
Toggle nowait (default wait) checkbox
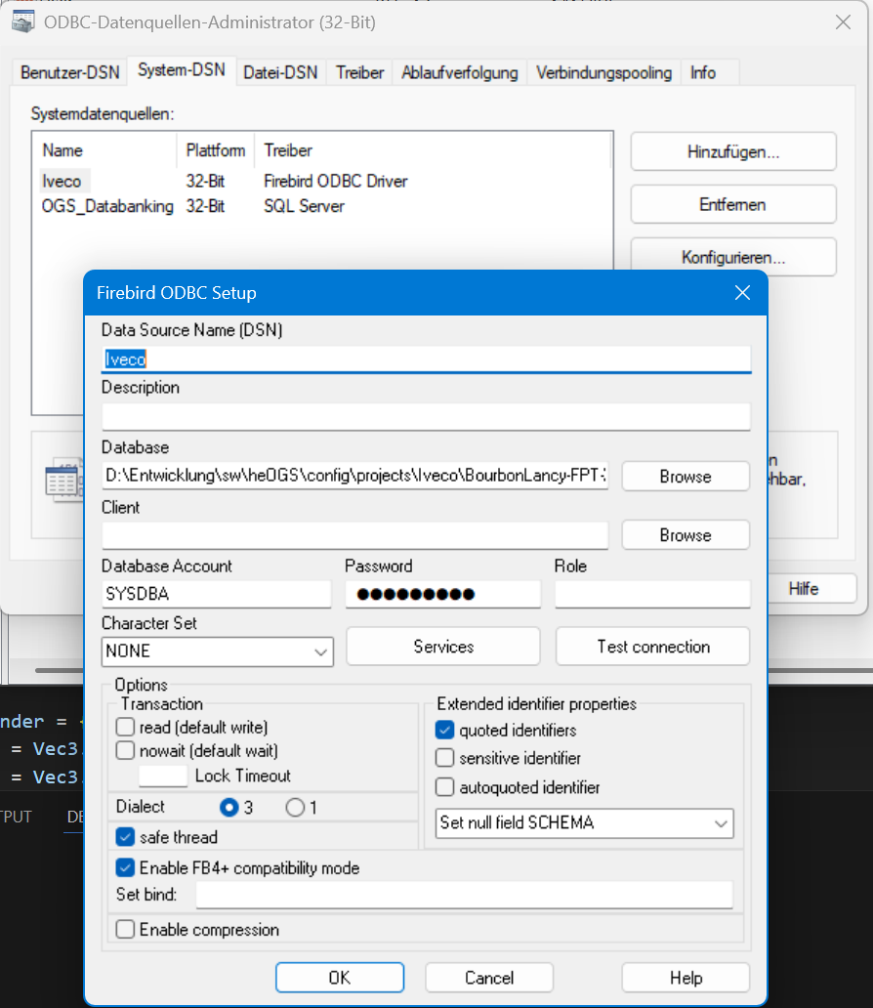125,750
